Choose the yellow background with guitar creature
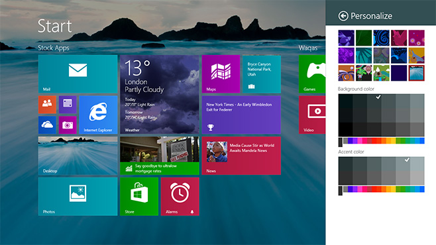This screenshot has height=245, width=436. coord(417,55)
